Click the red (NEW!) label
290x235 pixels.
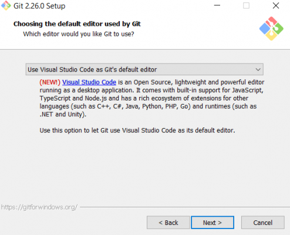pos(50,82)
